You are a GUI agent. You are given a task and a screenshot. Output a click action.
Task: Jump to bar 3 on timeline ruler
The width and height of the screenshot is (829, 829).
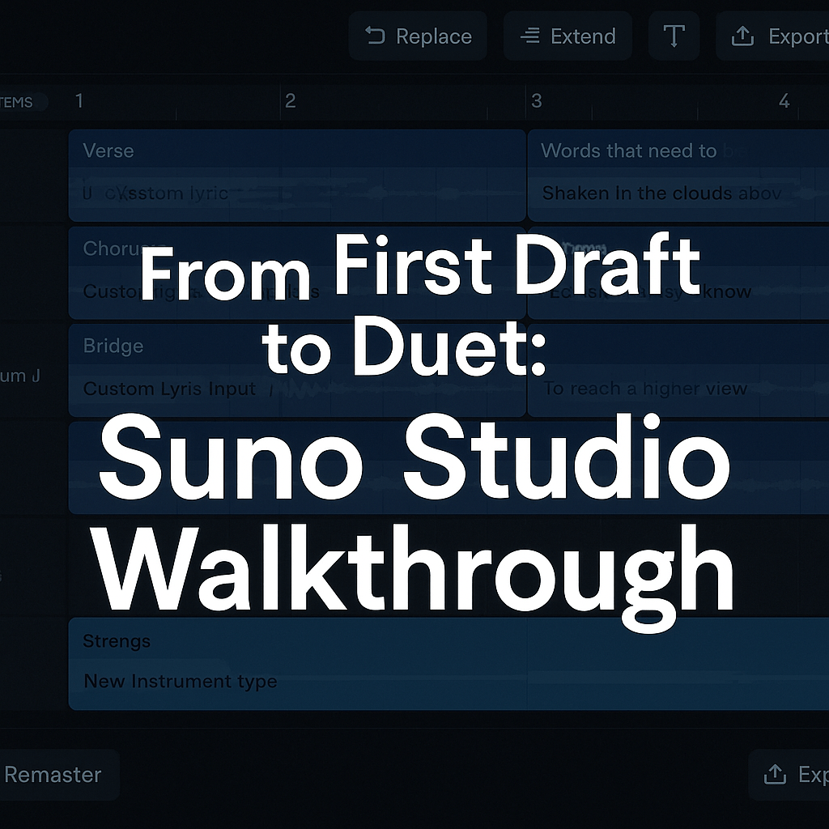[x=537, y=101]
